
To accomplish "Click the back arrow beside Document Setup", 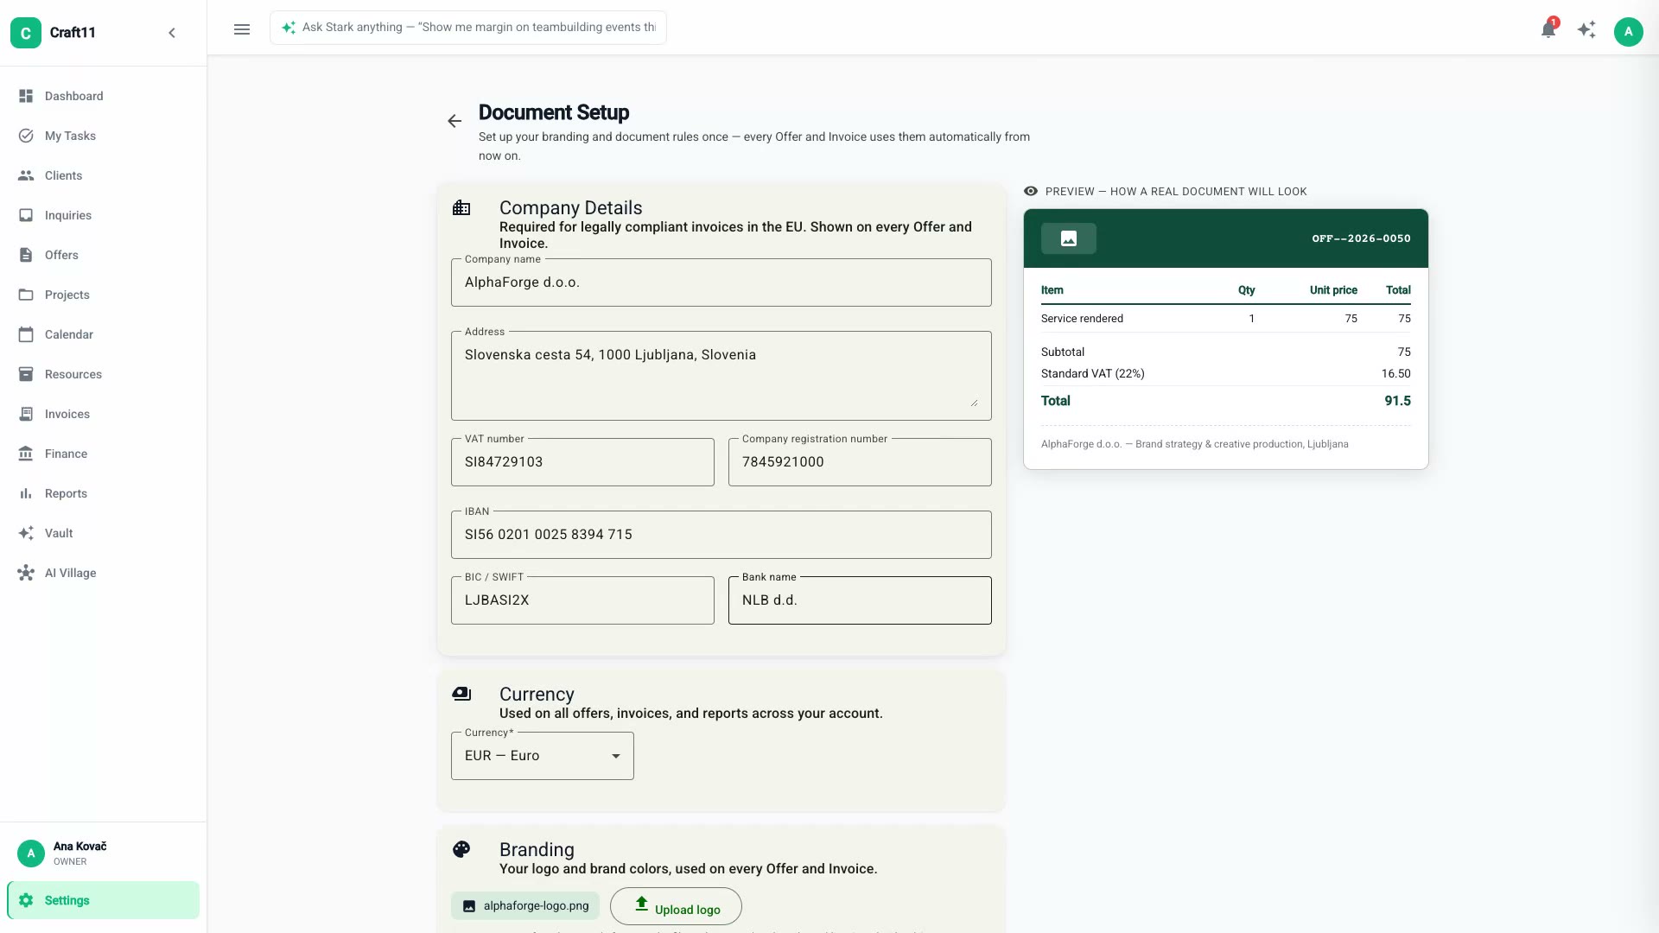I will [454, 121].
